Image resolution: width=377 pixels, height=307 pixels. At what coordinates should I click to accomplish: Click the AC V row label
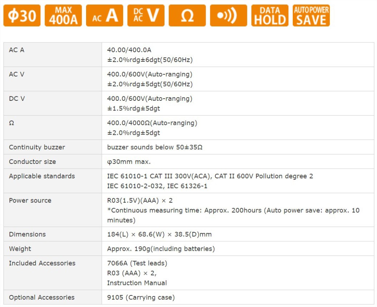coord(17,74)
